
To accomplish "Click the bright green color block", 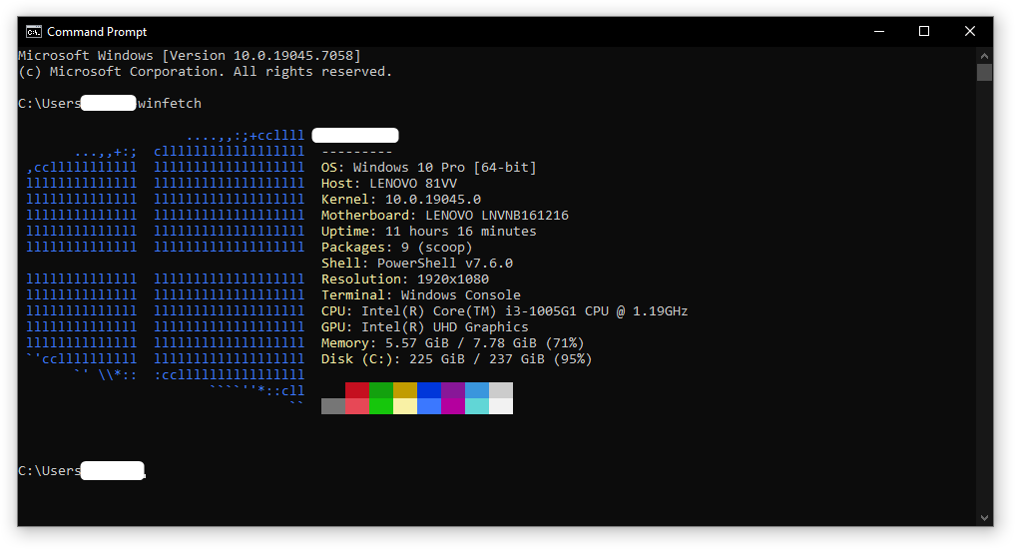I will 381,406.
